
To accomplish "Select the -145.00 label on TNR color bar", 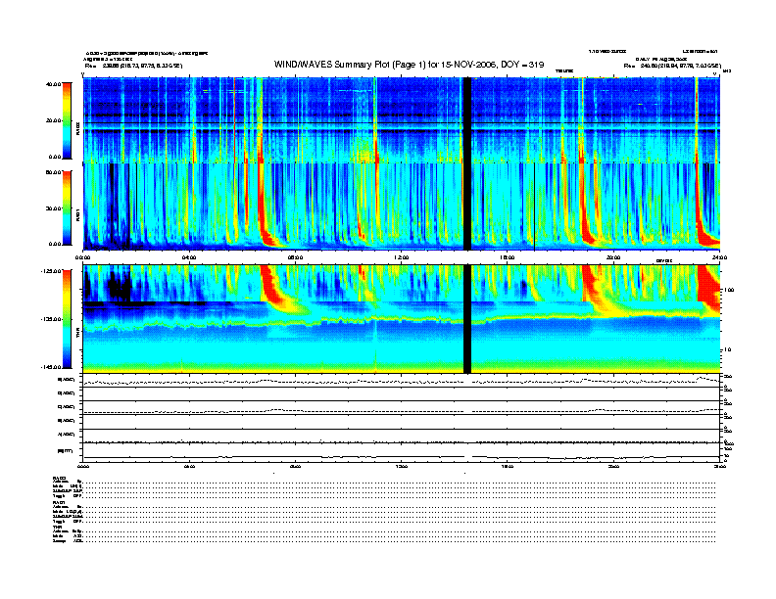I will click(51, 367).
